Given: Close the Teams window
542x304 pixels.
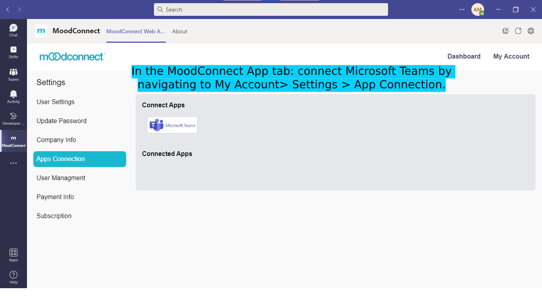Looking at the screenshot, I should coord(533,9).
